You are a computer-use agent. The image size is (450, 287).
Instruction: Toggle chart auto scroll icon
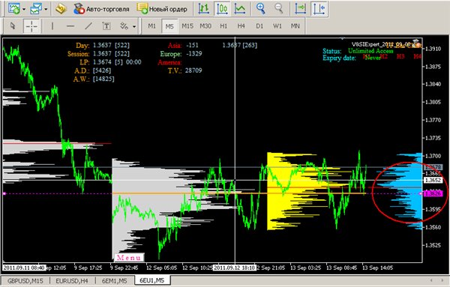click(x=300, y=8)
